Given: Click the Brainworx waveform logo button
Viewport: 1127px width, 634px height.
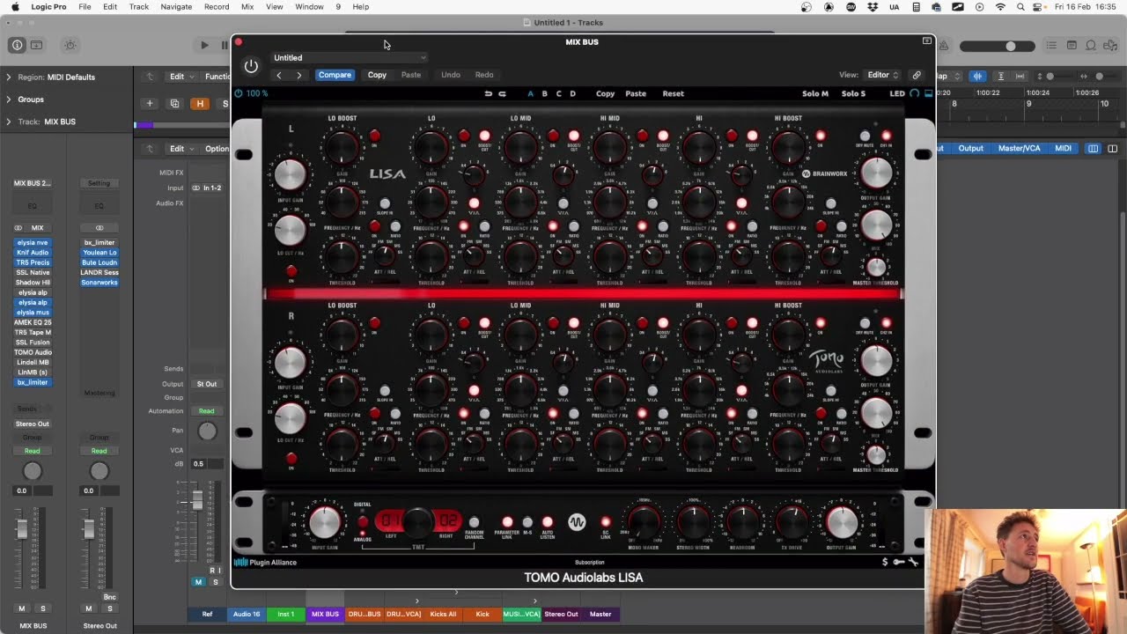Looking at the screenshot, I should [x=577, y=522].
